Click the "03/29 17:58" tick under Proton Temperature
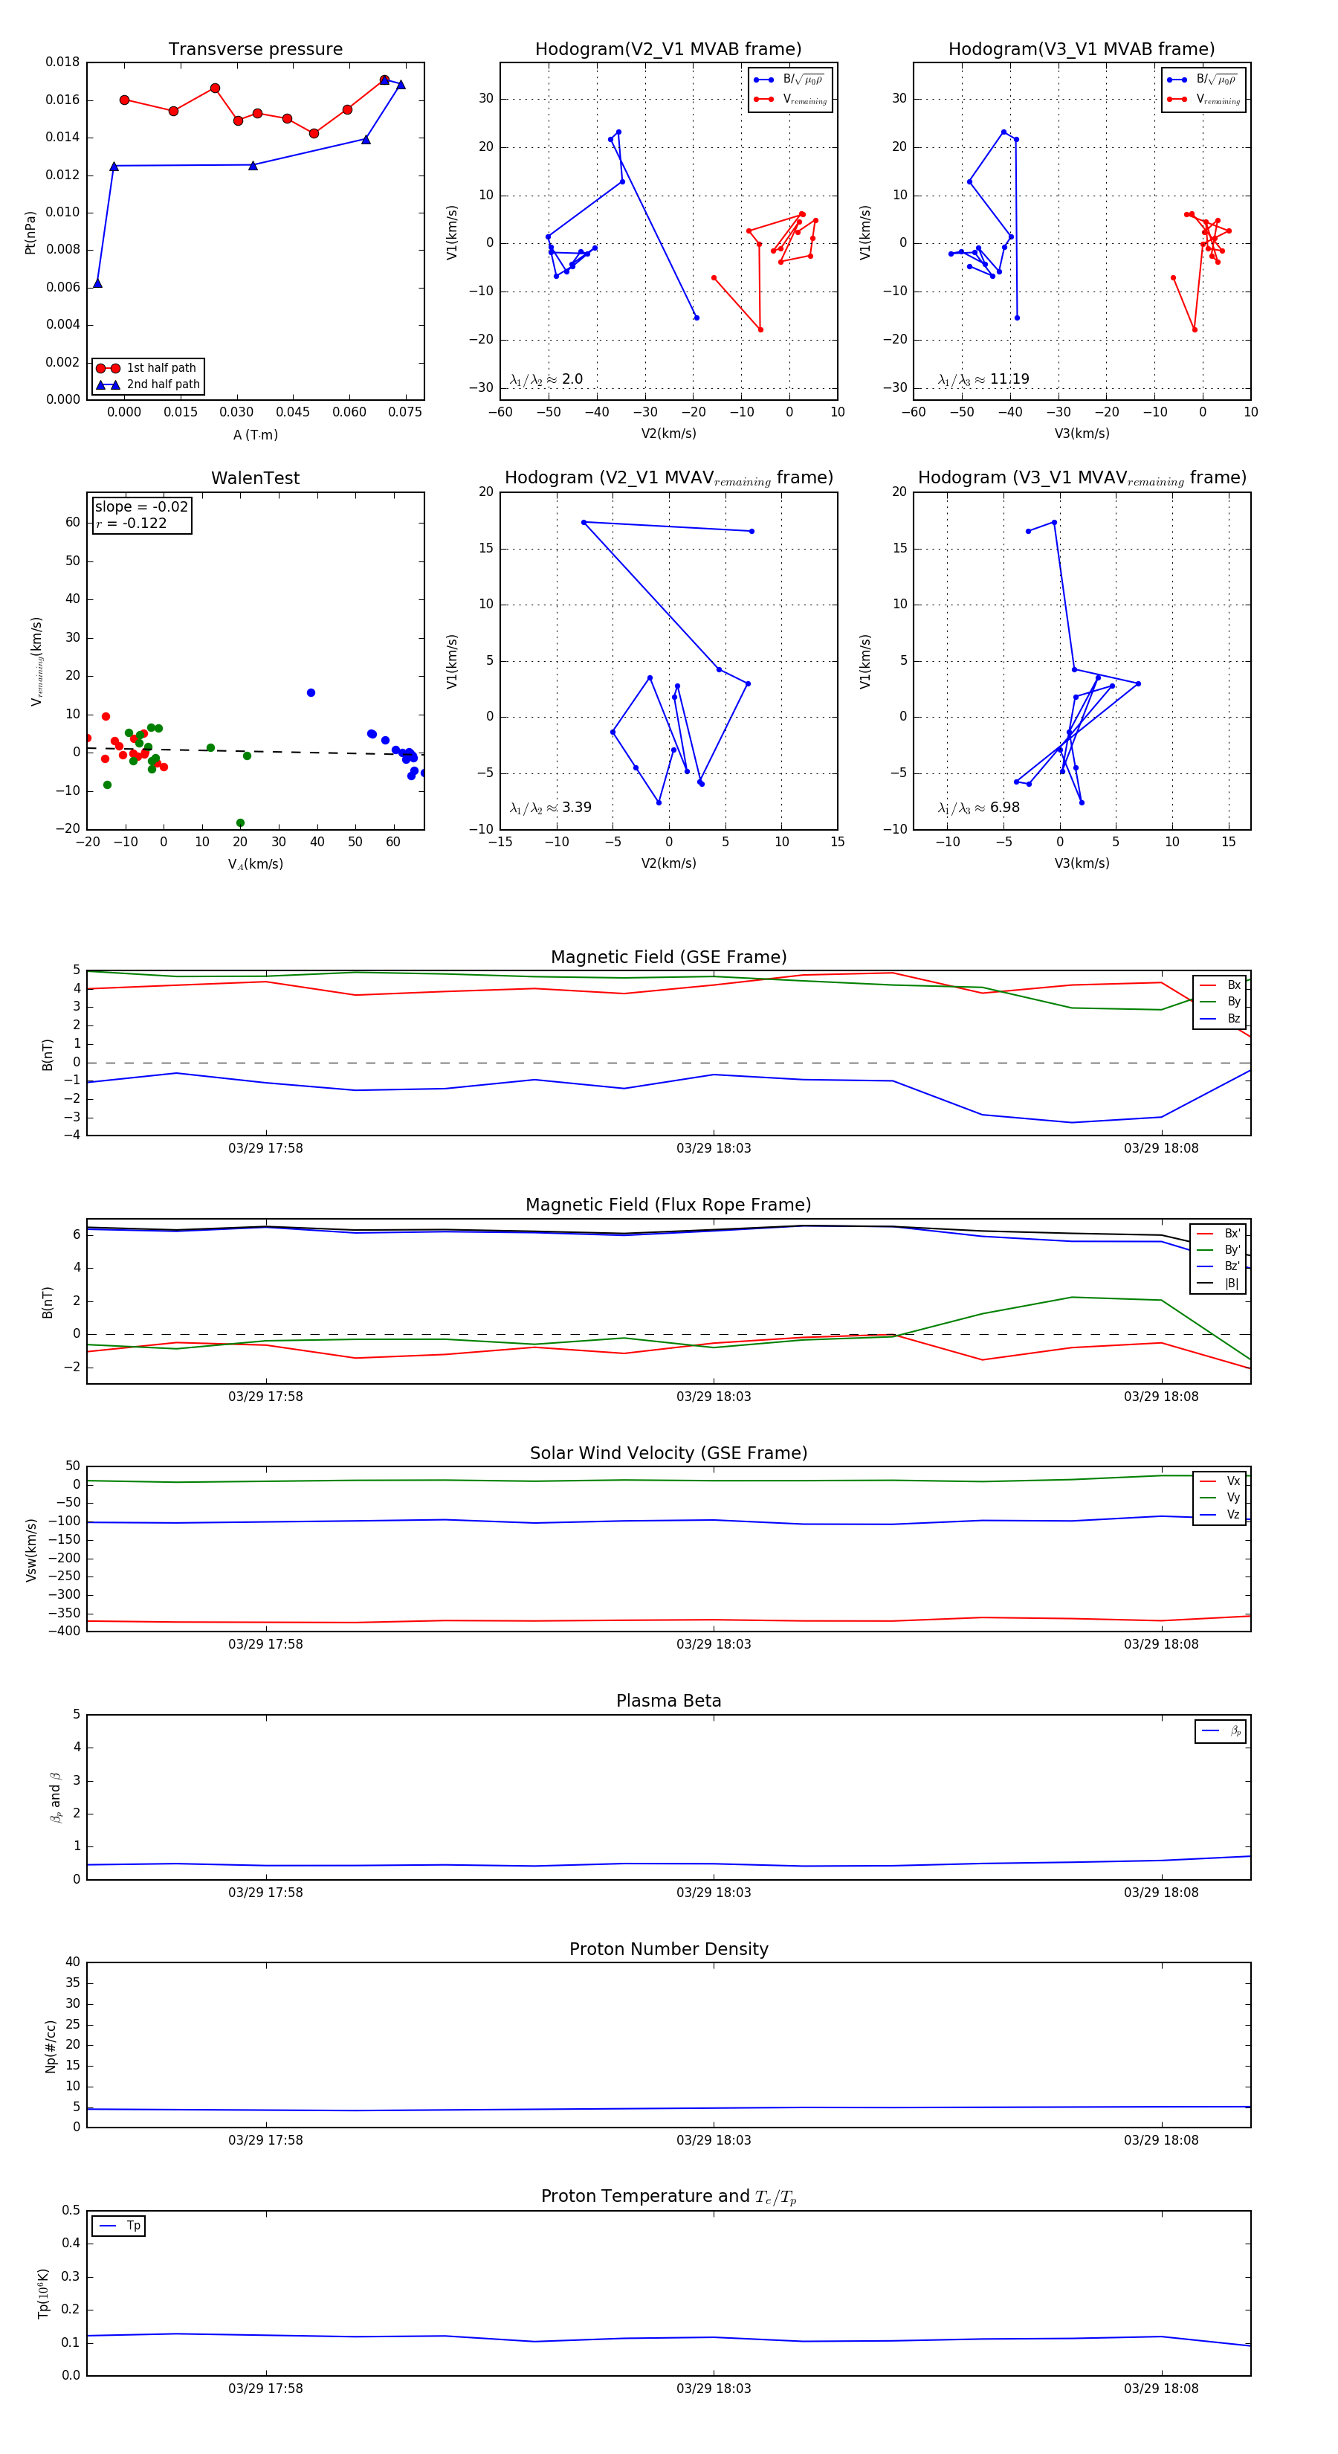The image size is (1338, 2454). 265,2389
